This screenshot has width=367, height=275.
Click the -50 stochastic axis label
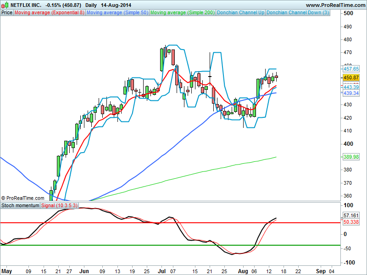click(348, 248)
